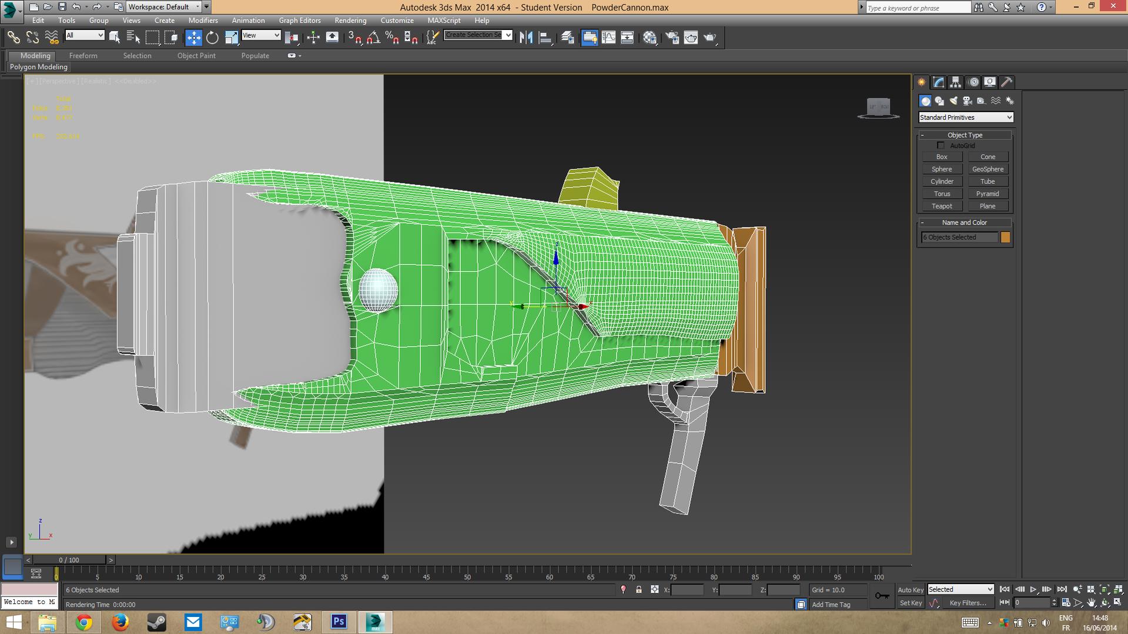Enable the AutoGrid checkbox

tap(940, 146)
